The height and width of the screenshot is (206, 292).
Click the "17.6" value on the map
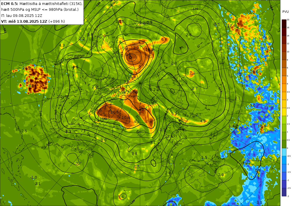click(231, 26)
